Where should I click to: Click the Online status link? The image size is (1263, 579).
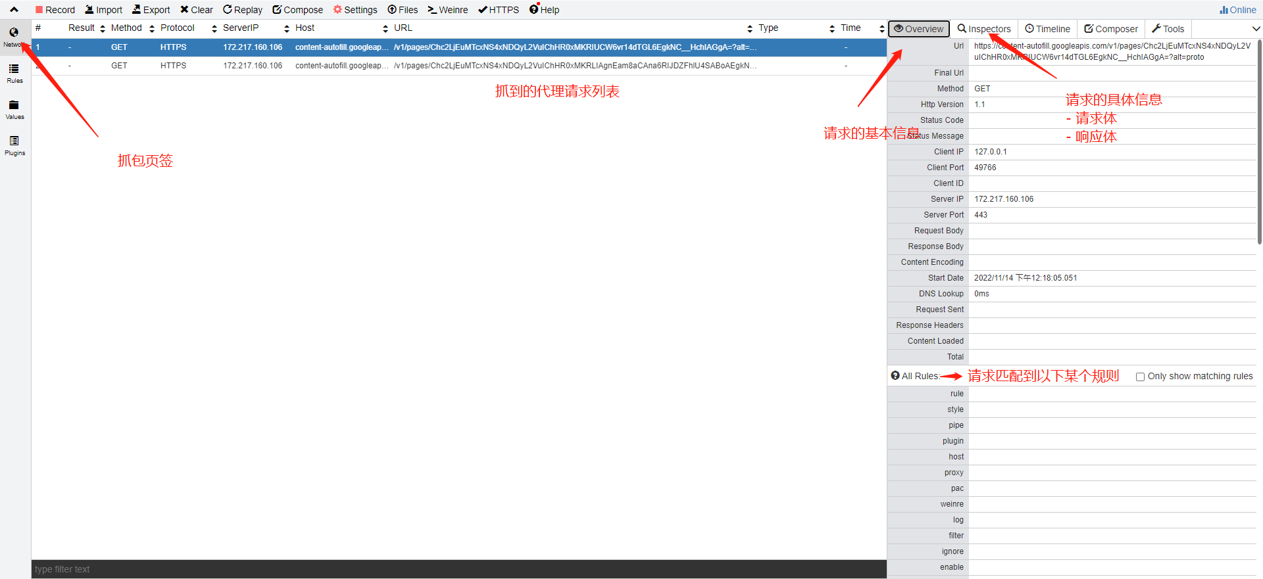(1237, 10)
